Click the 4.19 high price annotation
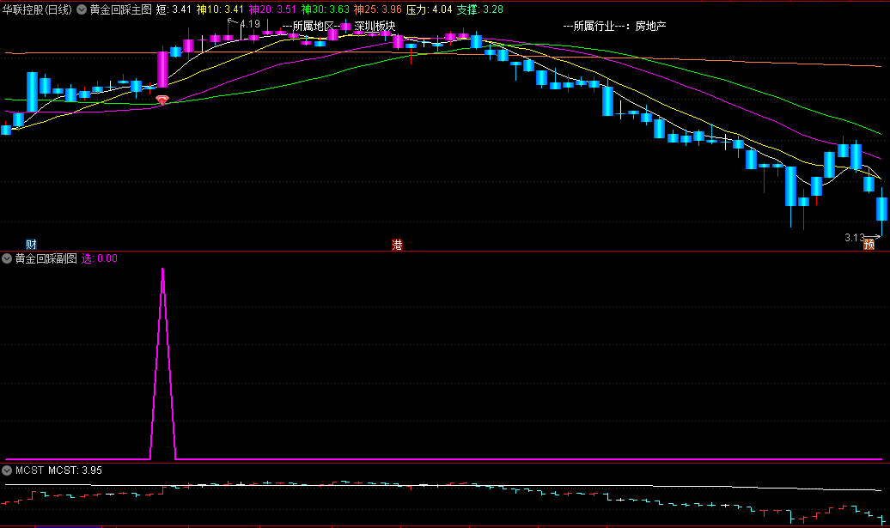This screenshot has height=528, width=890. 250,24
